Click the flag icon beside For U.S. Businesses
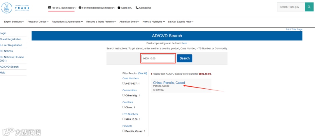The width and height of the screenshot is (315, 138). 49,8
